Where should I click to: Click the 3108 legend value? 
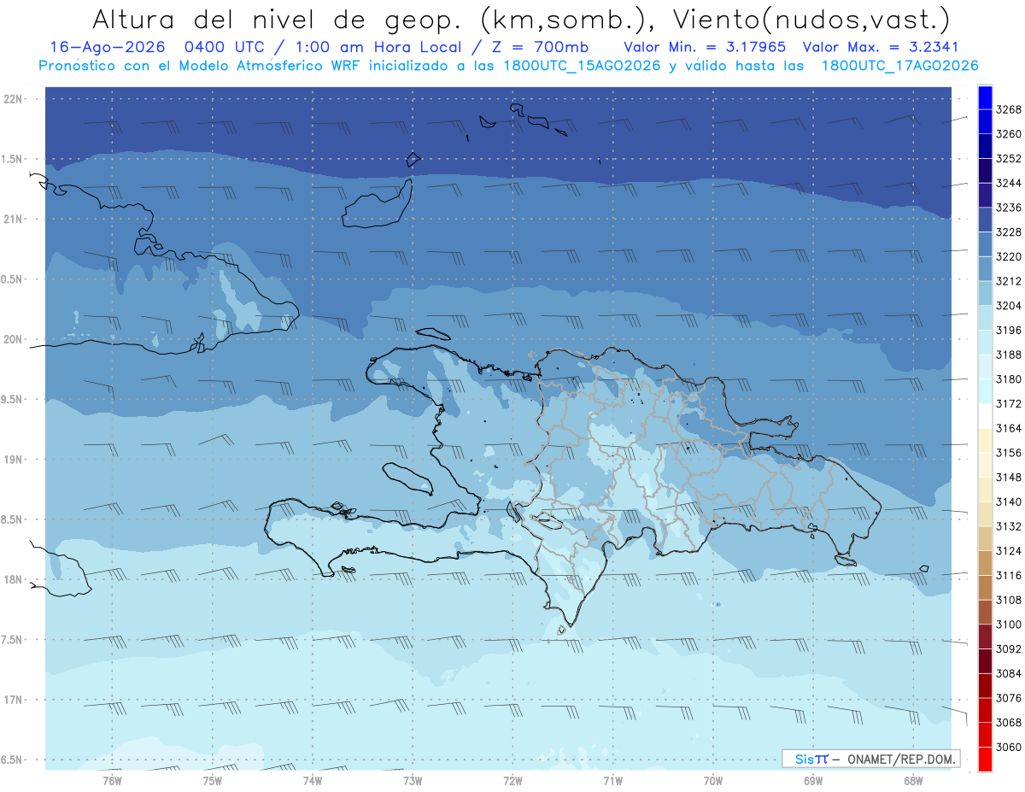tap(1008, 600)
